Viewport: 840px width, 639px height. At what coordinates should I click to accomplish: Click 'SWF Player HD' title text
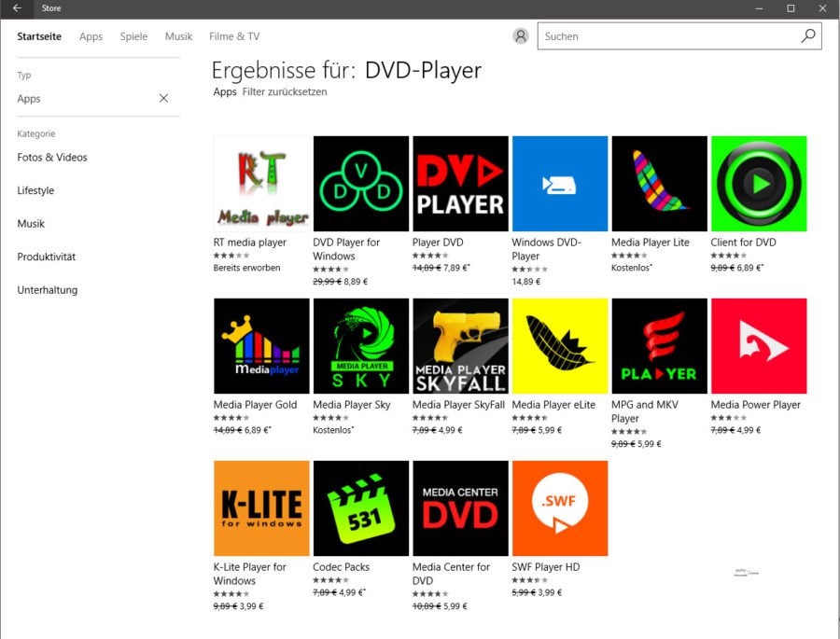[x=545, y=566]
